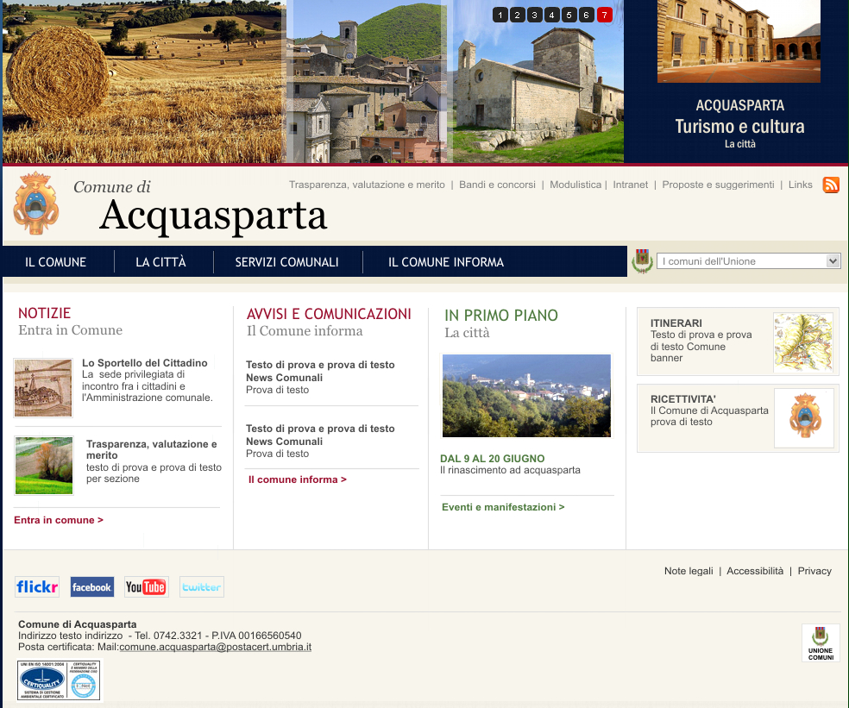Image resolution: width=849 pixels, height=708 pixels.
Task: Click the NOTIZIE section heading
Action: 44,313
